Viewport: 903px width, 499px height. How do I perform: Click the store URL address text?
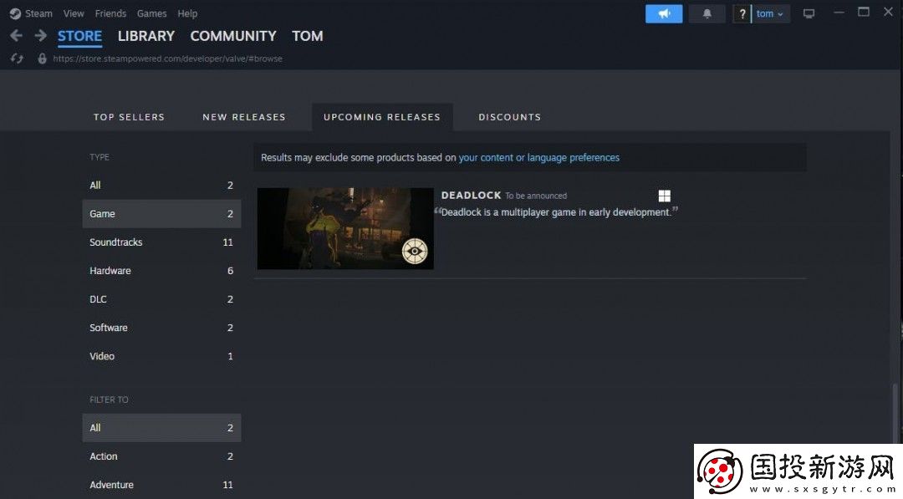pyautogui.click(x=167, y=59)
